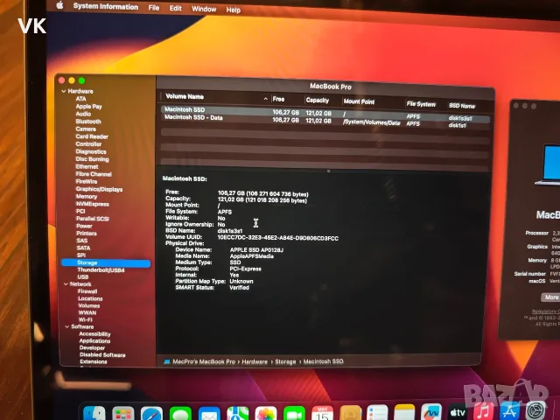Image resolution: width=560 pixels, height=420 pixels.
Task: Select ATA in the Hardware list
Action: (80, 99)
